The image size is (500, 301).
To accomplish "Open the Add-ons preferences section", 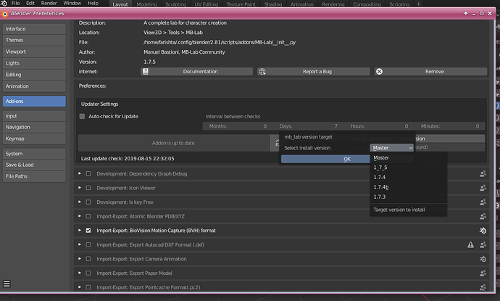I will [34, 102].
